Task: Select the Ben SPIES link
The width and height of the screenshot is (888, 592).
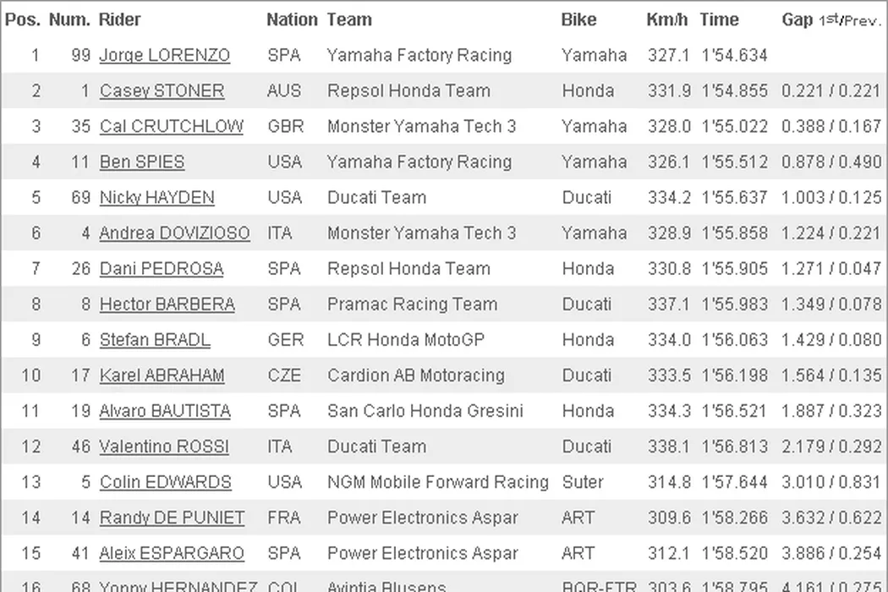Action: tap(141, 162)
